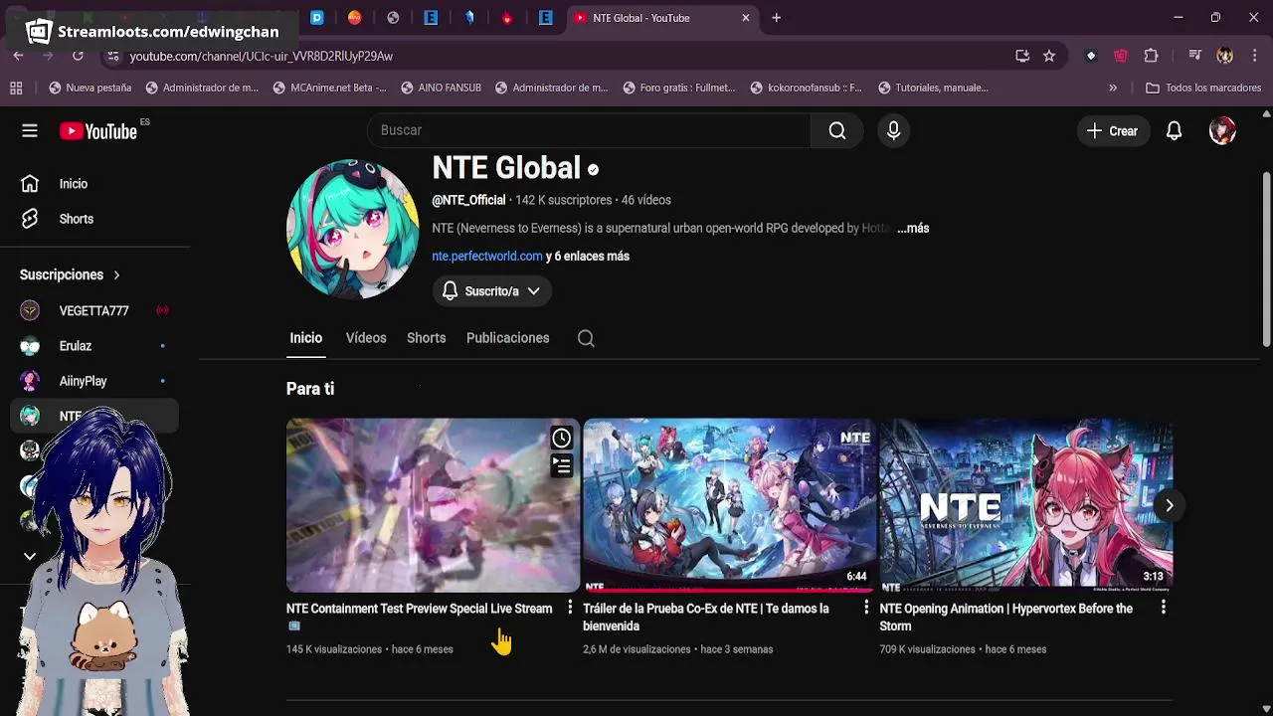Start voice search with the microphone
This screenshot has width=1273, height=716.
(893, 130)
